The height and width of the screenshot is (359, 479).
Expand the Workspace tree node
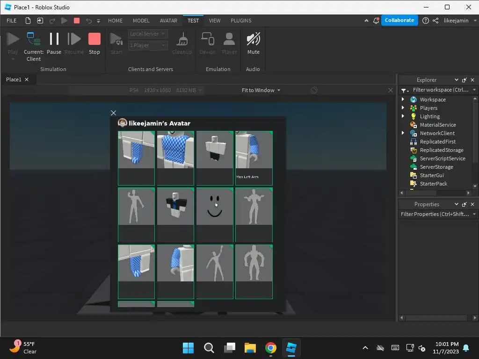pos(403,99)
